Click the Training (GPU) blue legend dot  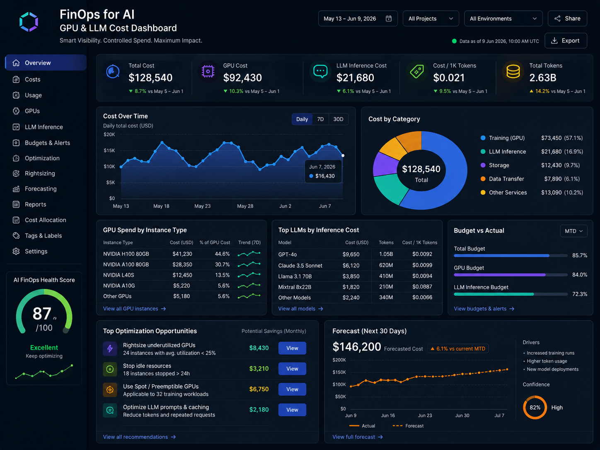pos(483,138)
